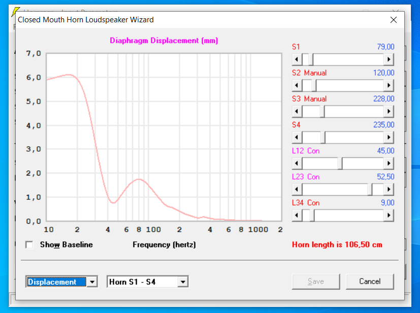Click the L23 Con slider thumb

point(370,189)
